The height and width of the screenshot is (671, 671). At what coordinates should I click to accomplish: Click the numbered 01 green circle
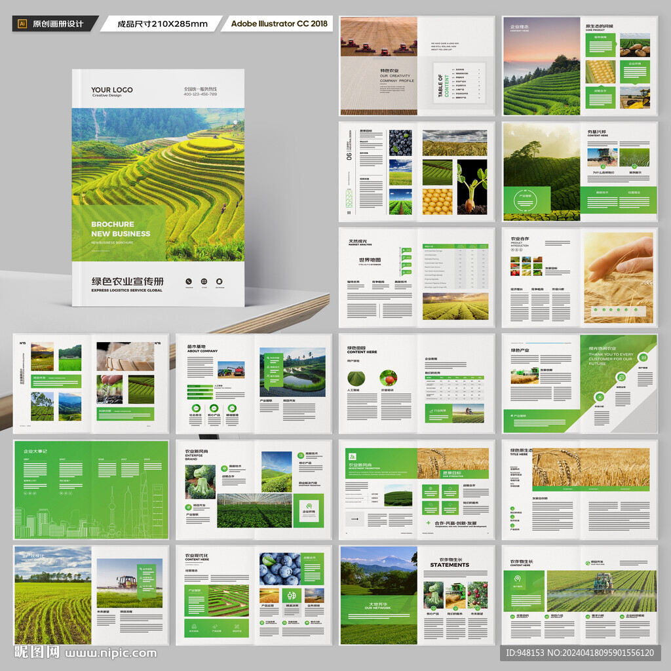(x=513, y=617)
